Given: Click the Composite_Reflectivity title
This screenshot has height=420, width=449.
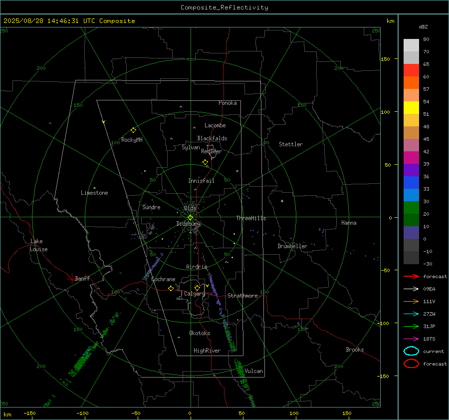Looking at the screenshot, I should point(224,7).
